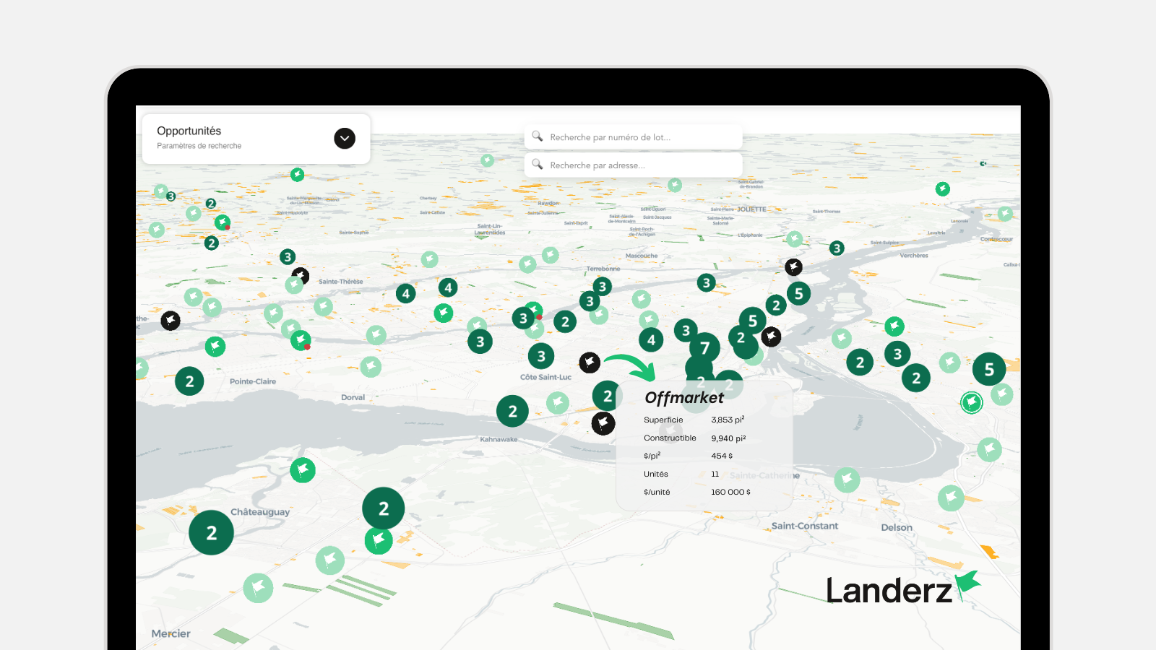1156x650 pixels.
Task: Click the 9,940 pi² value
Action: point(728,438)
